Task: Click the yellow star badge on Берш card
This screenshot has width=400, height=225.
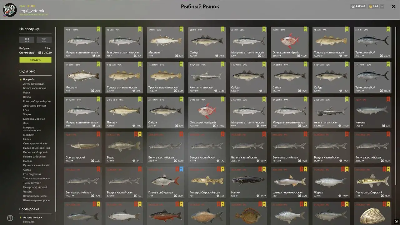Action: 140,134
